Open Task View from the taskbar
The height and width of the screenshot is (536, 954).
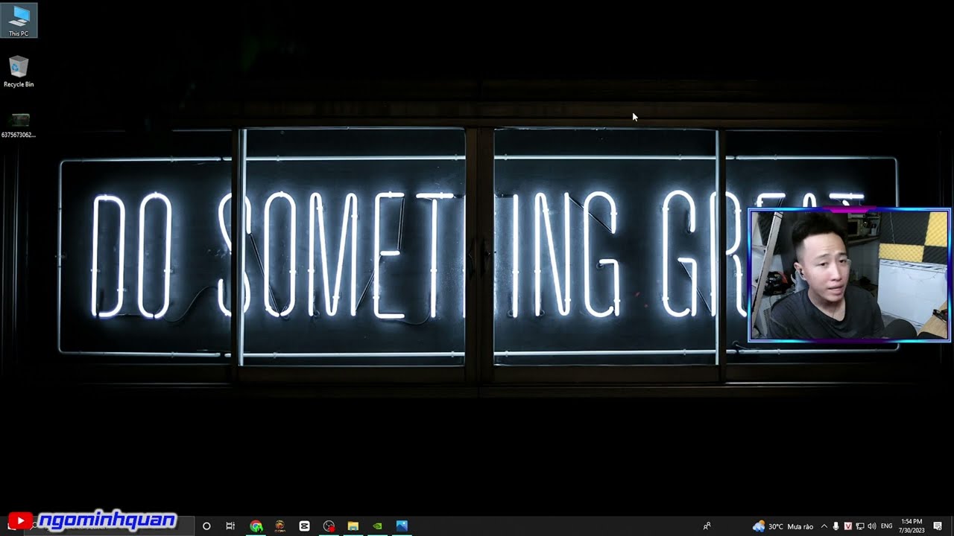tap(230, 526)
